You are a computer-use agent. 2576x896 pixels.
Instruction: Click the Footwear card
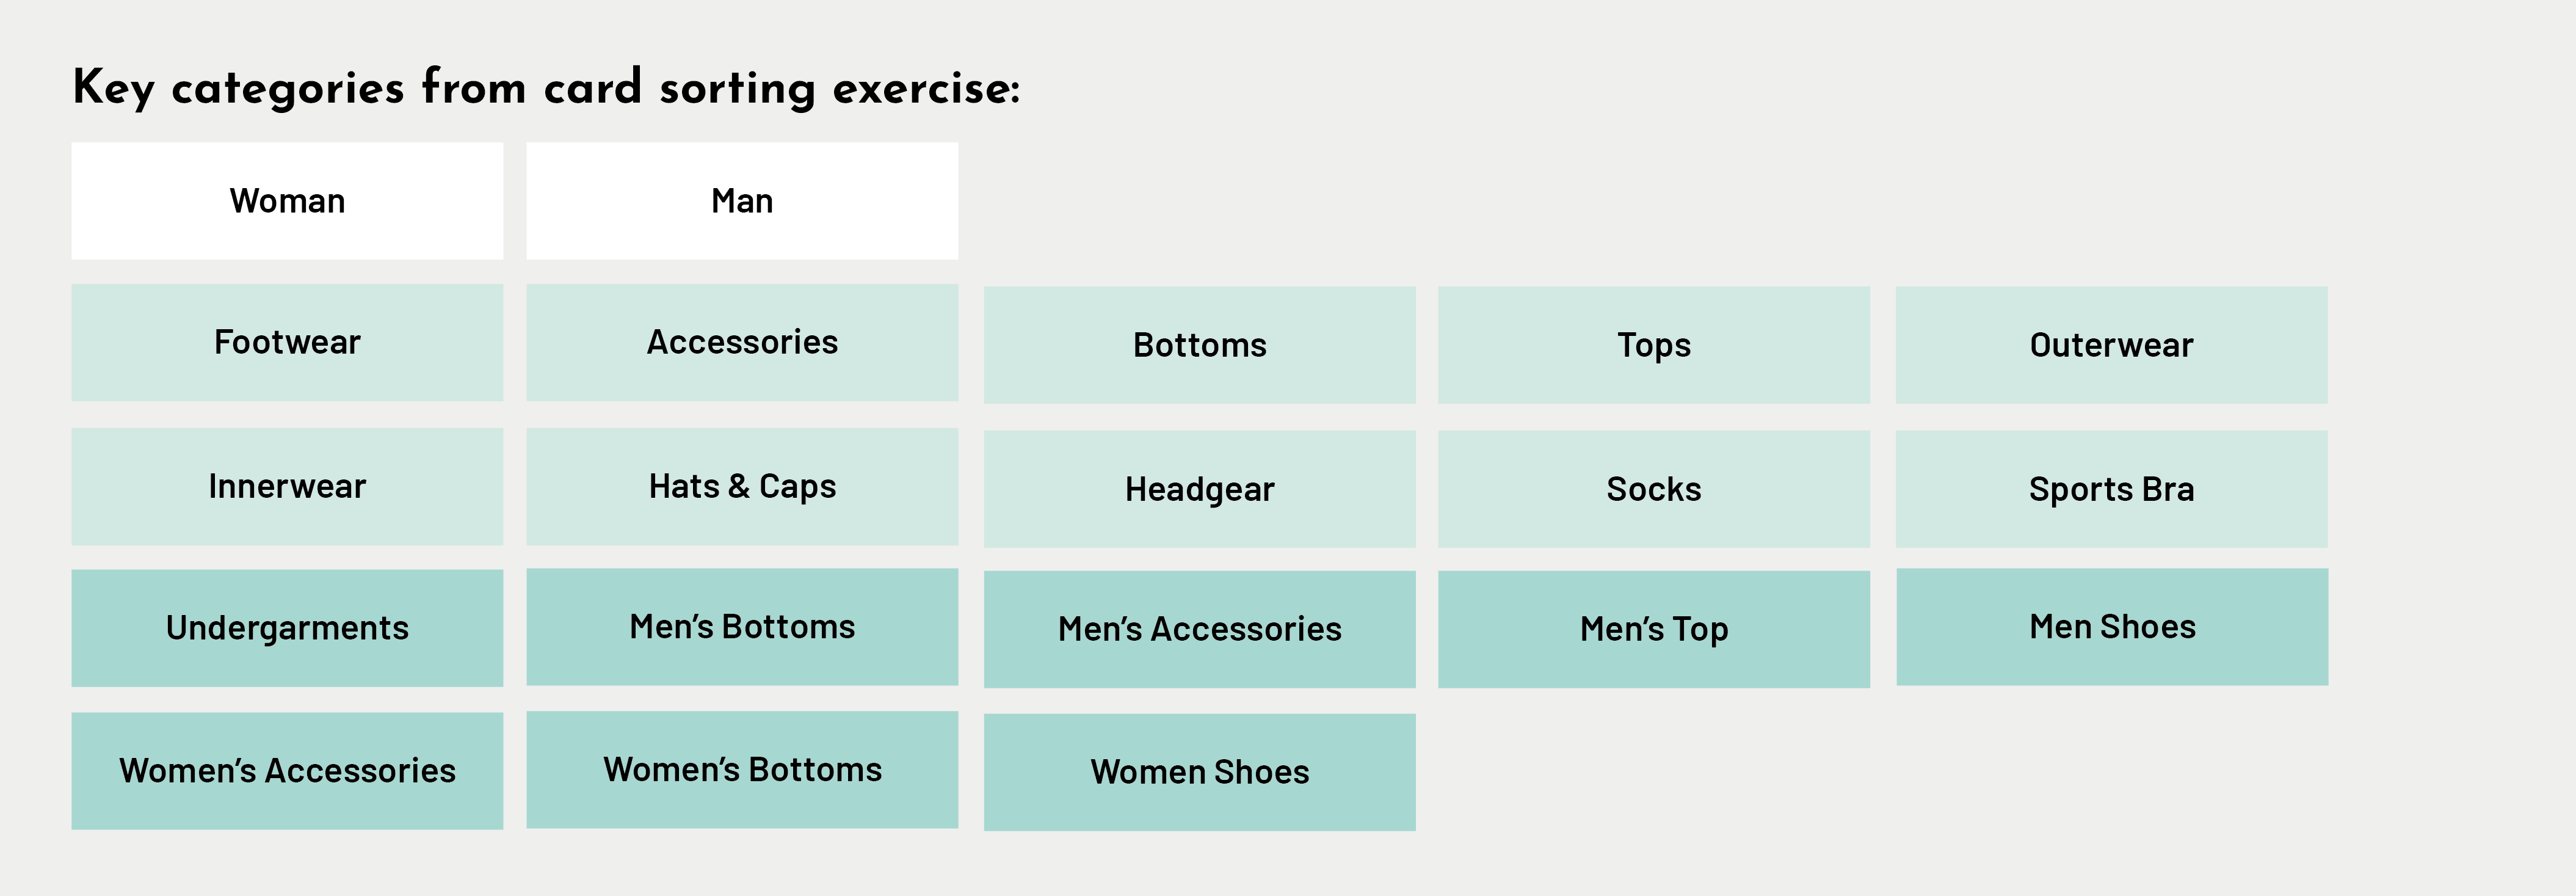(287, 342)
